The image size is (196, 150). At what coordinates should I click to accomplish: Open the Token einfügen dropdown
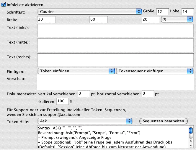pyautogui.click(x=76, y=71)
